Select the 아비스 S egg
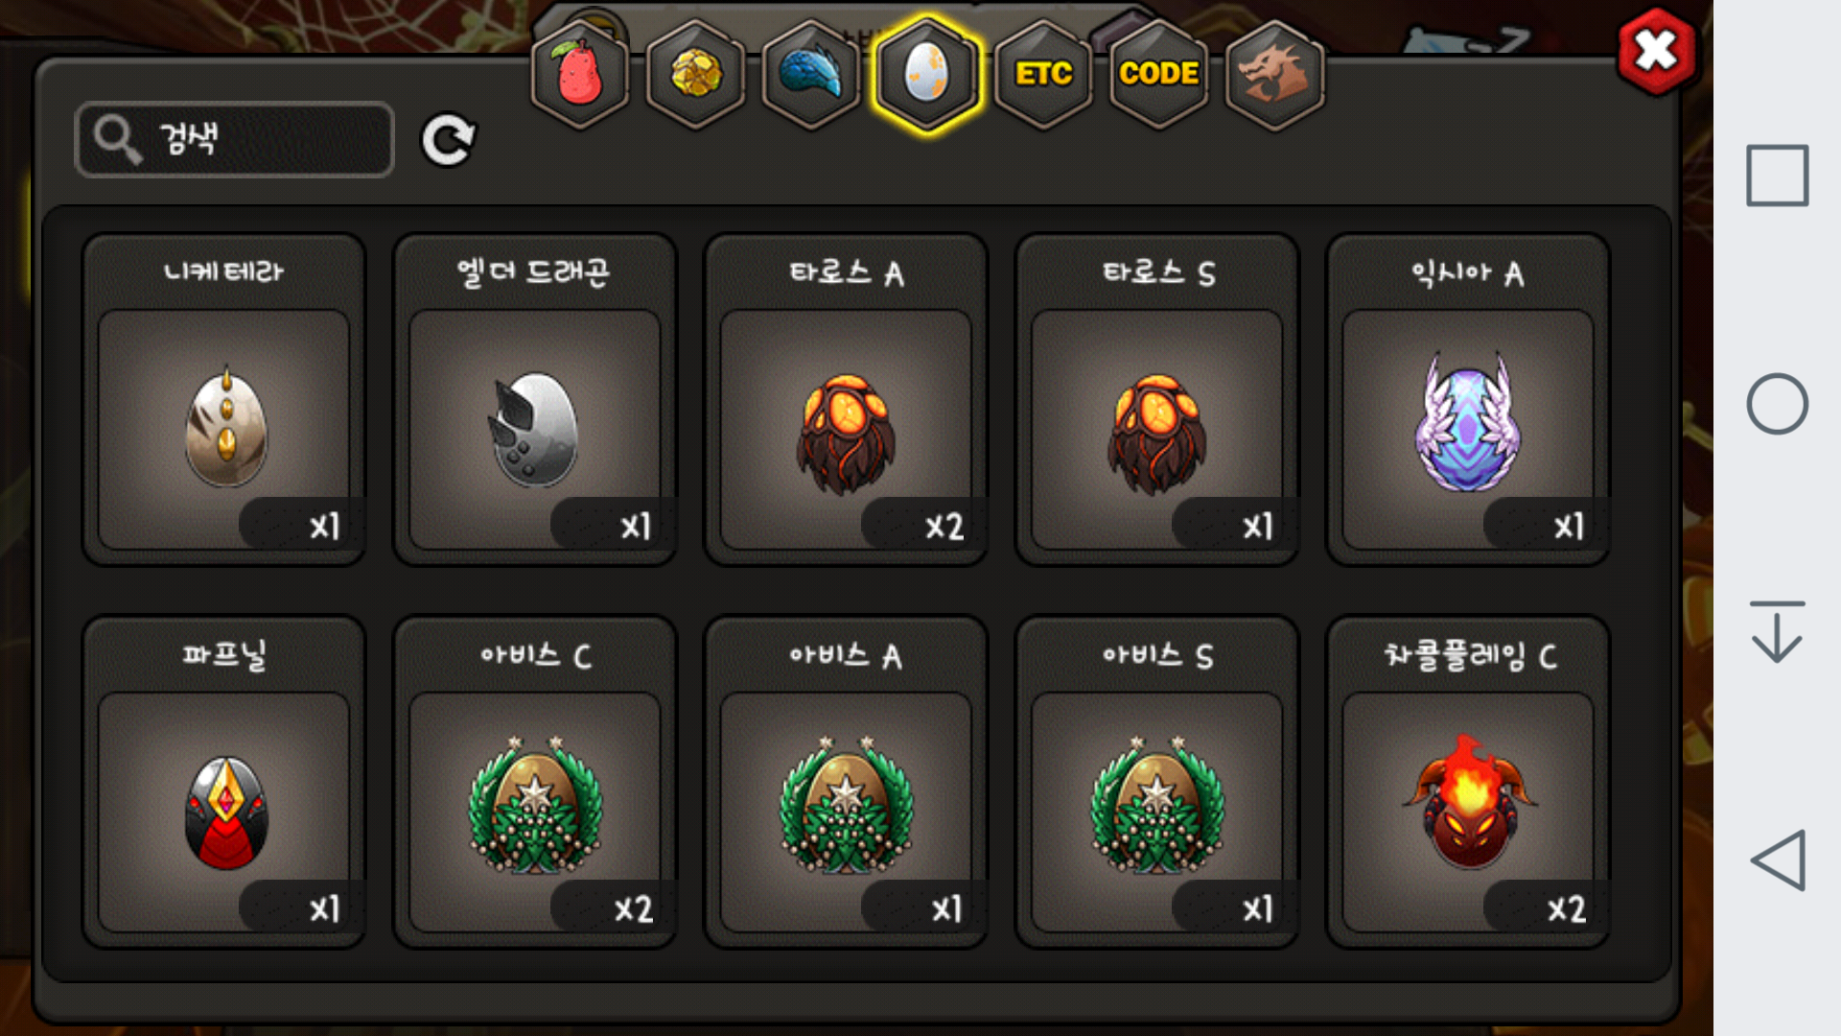 pos(1157,782)
